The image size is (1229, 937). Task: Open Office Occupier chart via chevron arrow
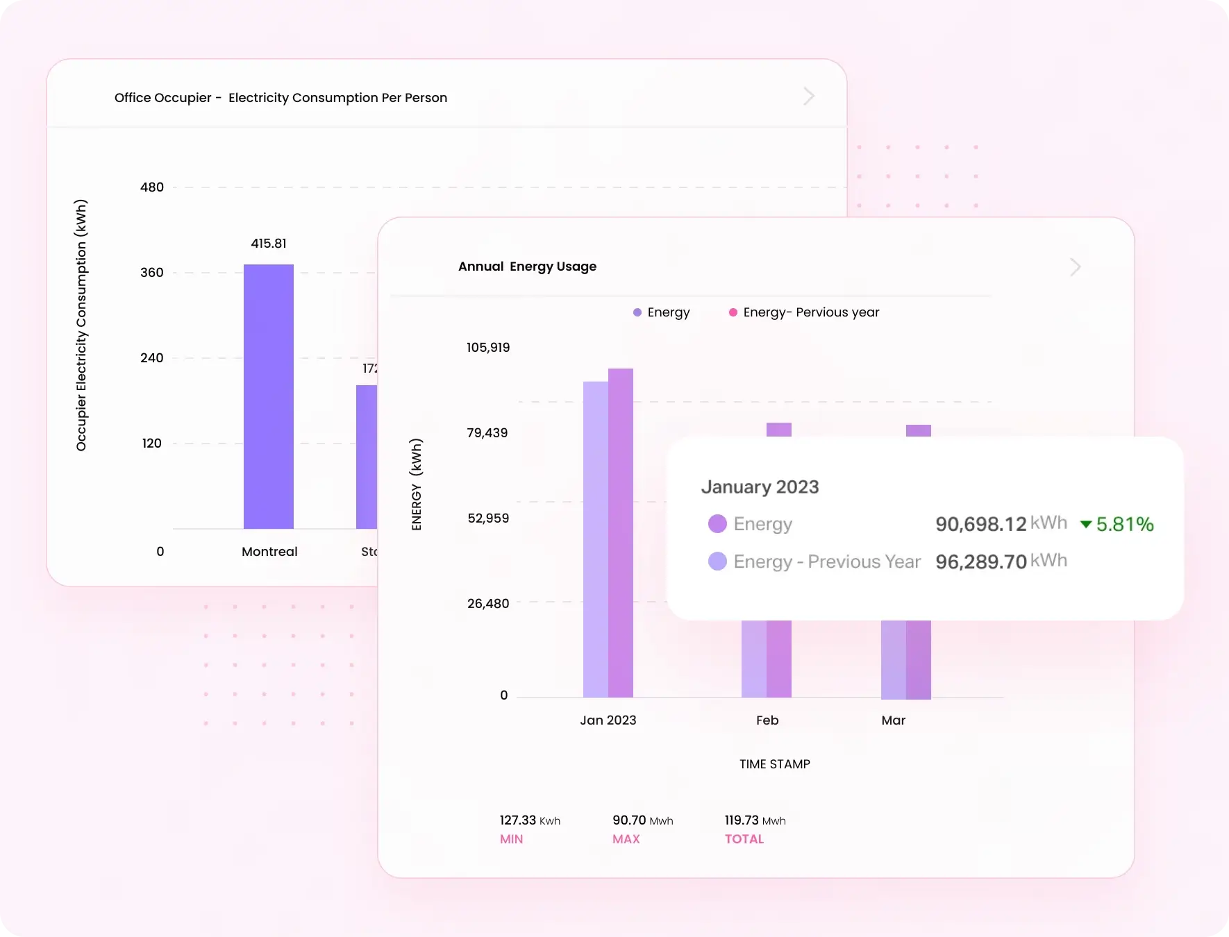(808, 96)
